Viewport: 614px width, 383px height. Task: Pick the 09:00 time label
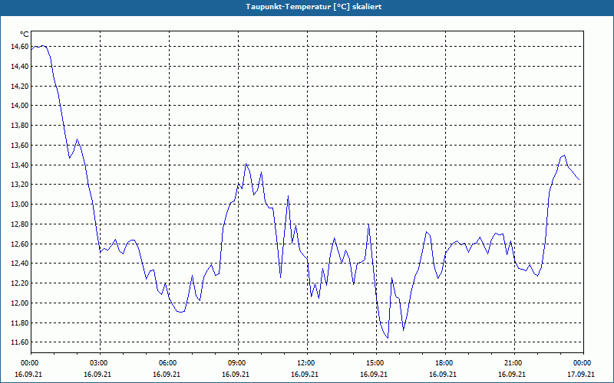[238, 363]
